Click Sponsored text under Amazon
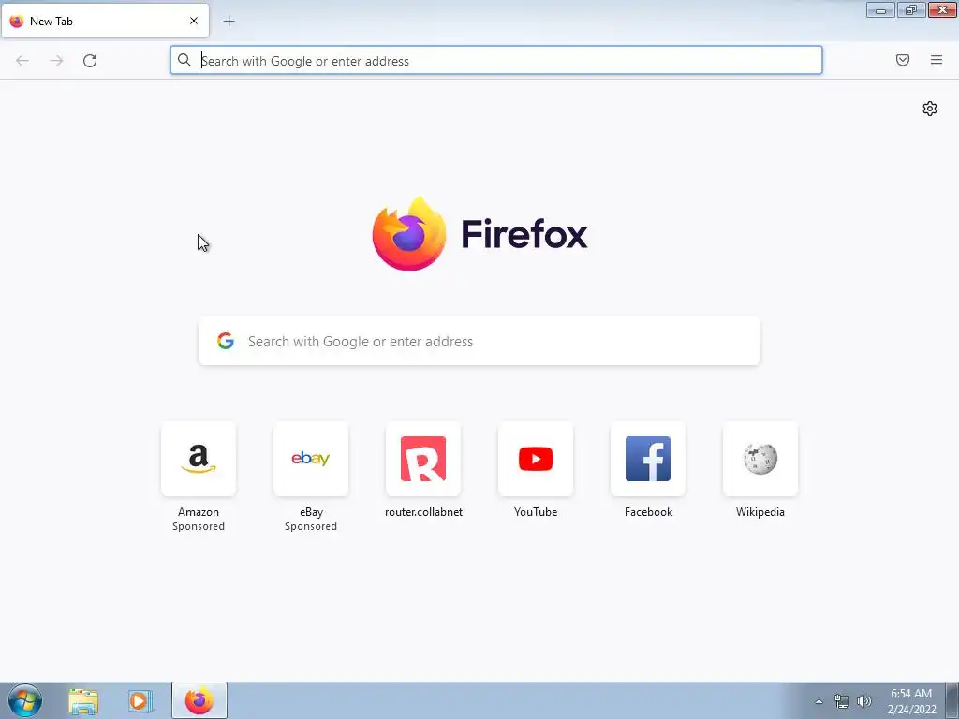Image resolution: width=959 pixels, height=719 pixels. 199,526
